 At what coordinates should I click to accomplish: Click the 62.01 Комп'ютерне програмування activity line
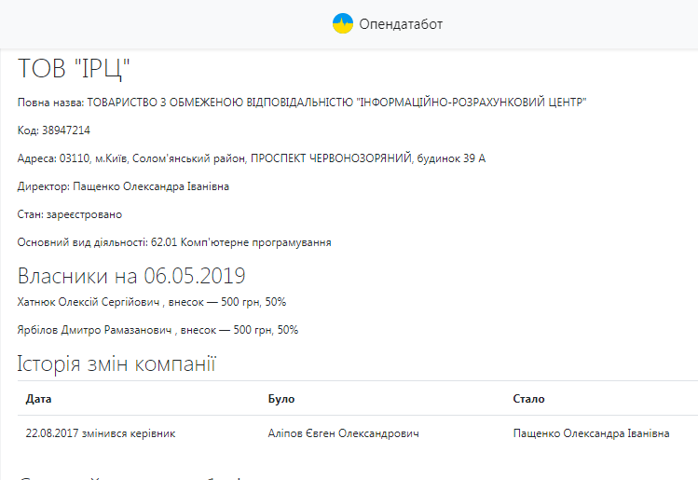pyautogui.click(x=174, y=242)
